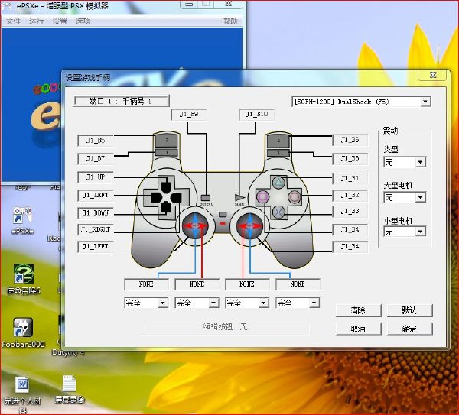
Task: Click the D-pad left arrow on the controller
Action: pyautogui.click(x=156, y=198)
